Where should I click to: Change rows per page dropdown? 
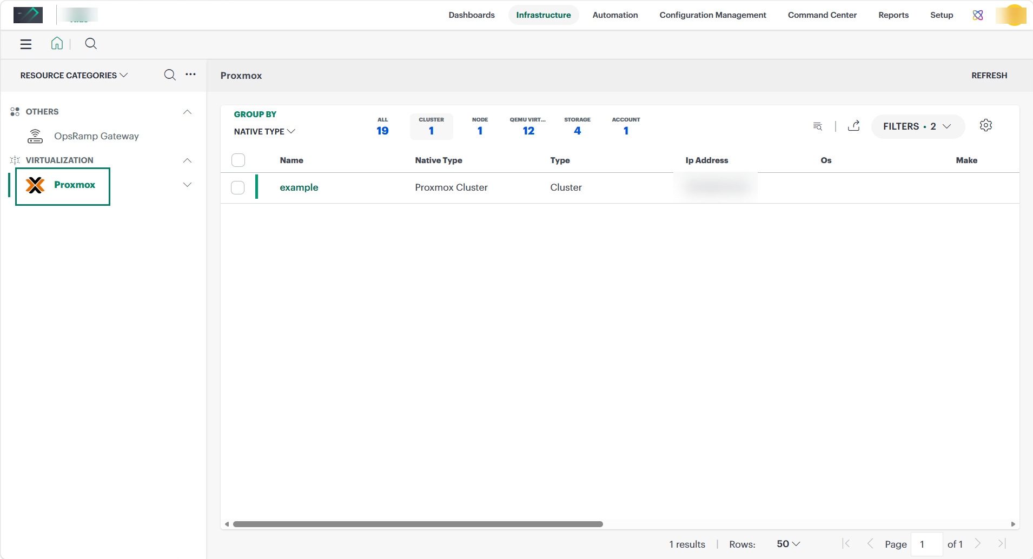(x=789, y=544)
